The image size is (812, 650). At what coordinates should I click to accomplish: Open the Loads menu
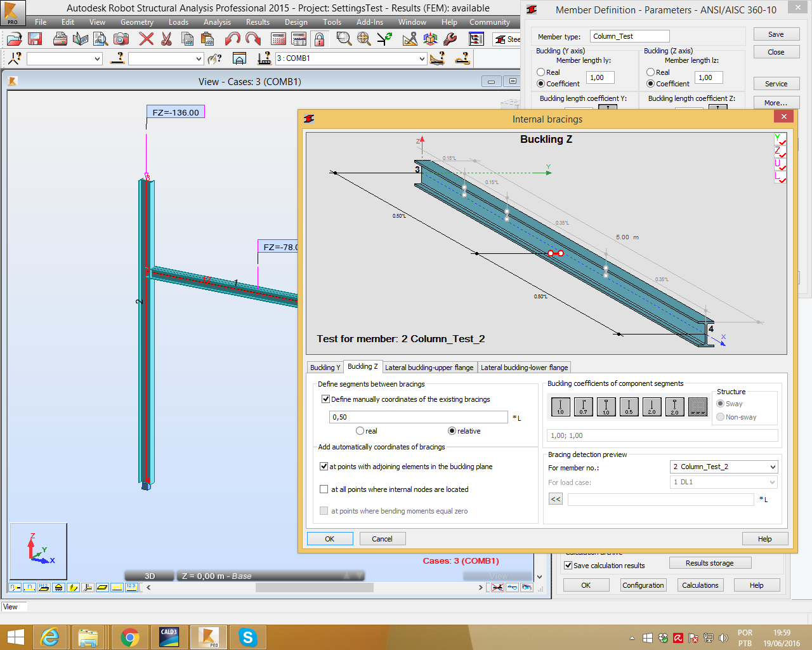point(178,22)
